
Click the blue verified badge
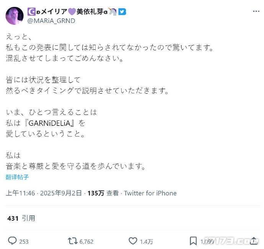click(122, 12)
